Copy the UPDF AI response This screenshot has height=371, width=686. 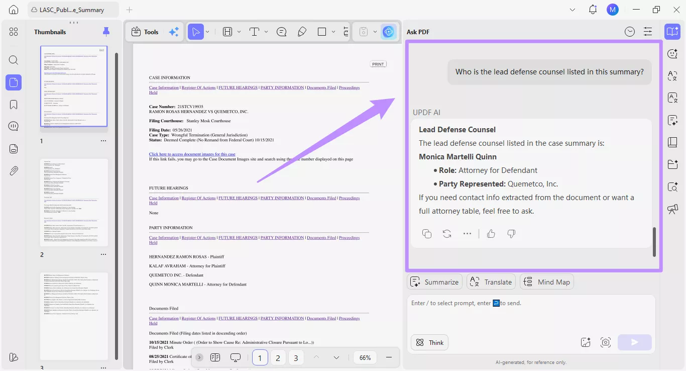[427, 234]
